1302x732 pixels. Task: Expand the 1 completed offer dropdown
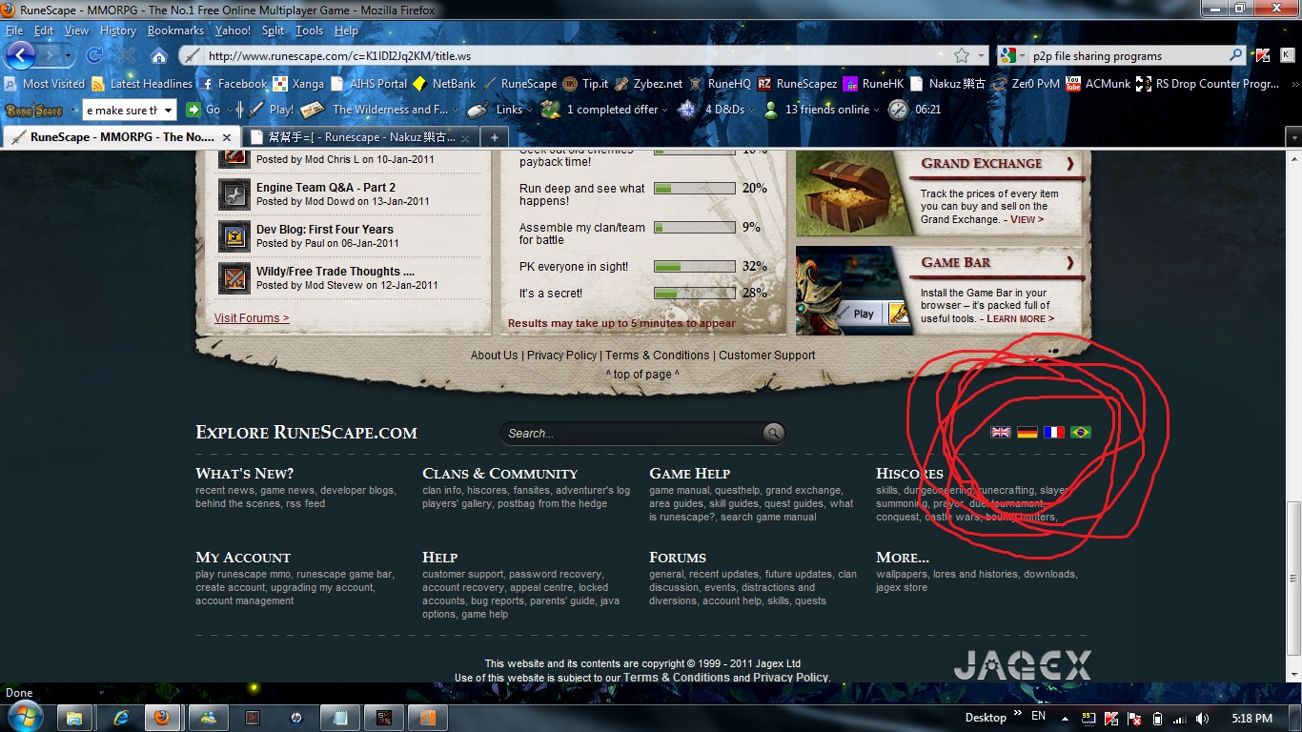click(605, 110)
